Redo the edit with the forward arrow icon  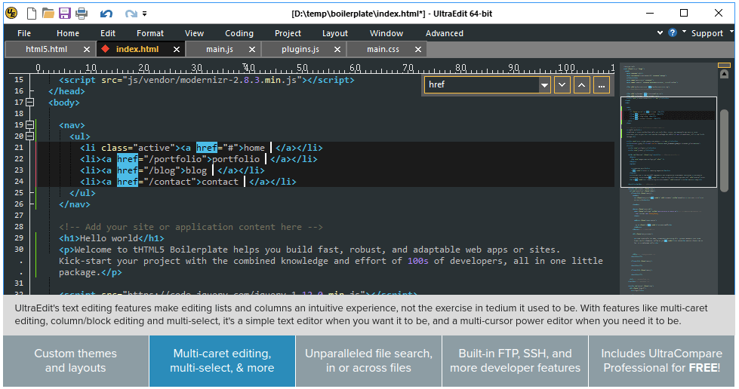point(131,14)
